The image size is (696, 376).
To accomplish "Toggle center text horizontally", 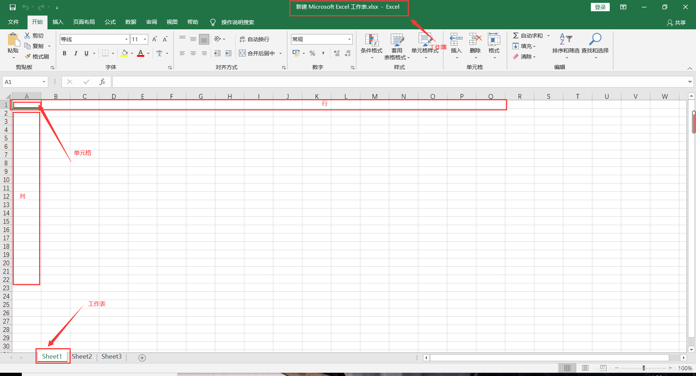I will 193,53.
